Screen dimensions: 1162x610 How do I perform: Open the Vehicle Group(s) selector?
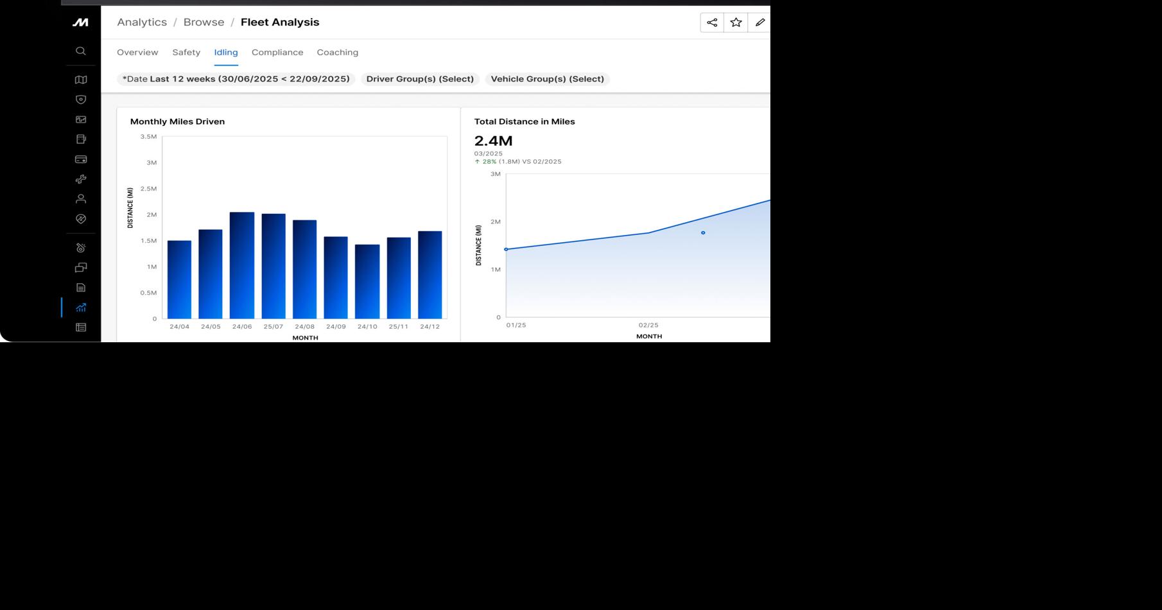pyautogui.click(x=548, y=78)
